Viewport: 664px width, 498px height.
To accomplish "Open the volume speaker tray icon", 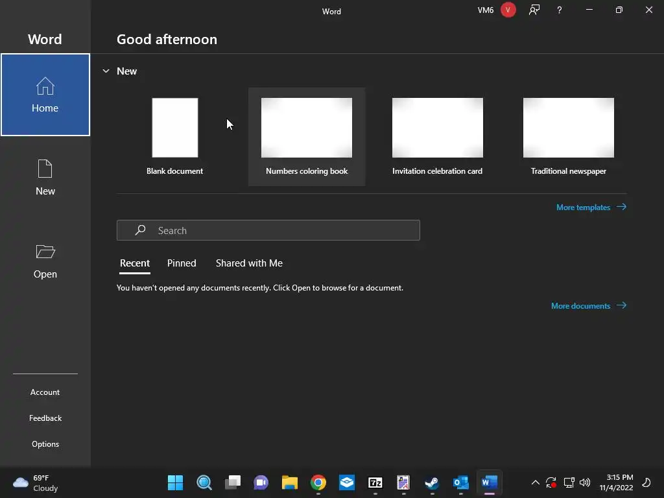I will pos(585,482).
